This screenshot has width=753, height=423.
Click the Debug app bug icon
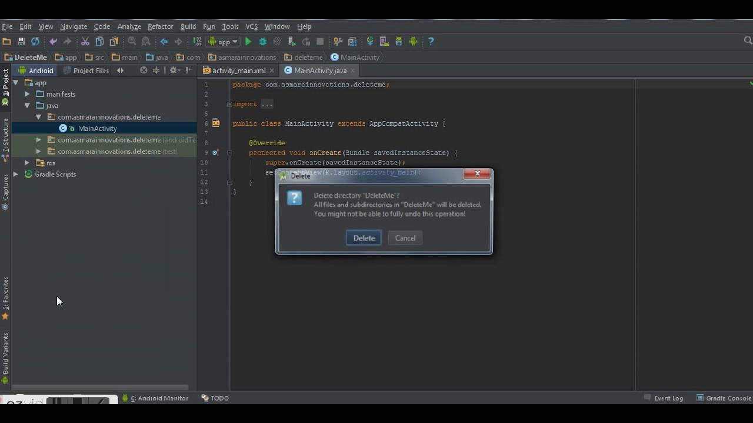(x=263, y=42)
